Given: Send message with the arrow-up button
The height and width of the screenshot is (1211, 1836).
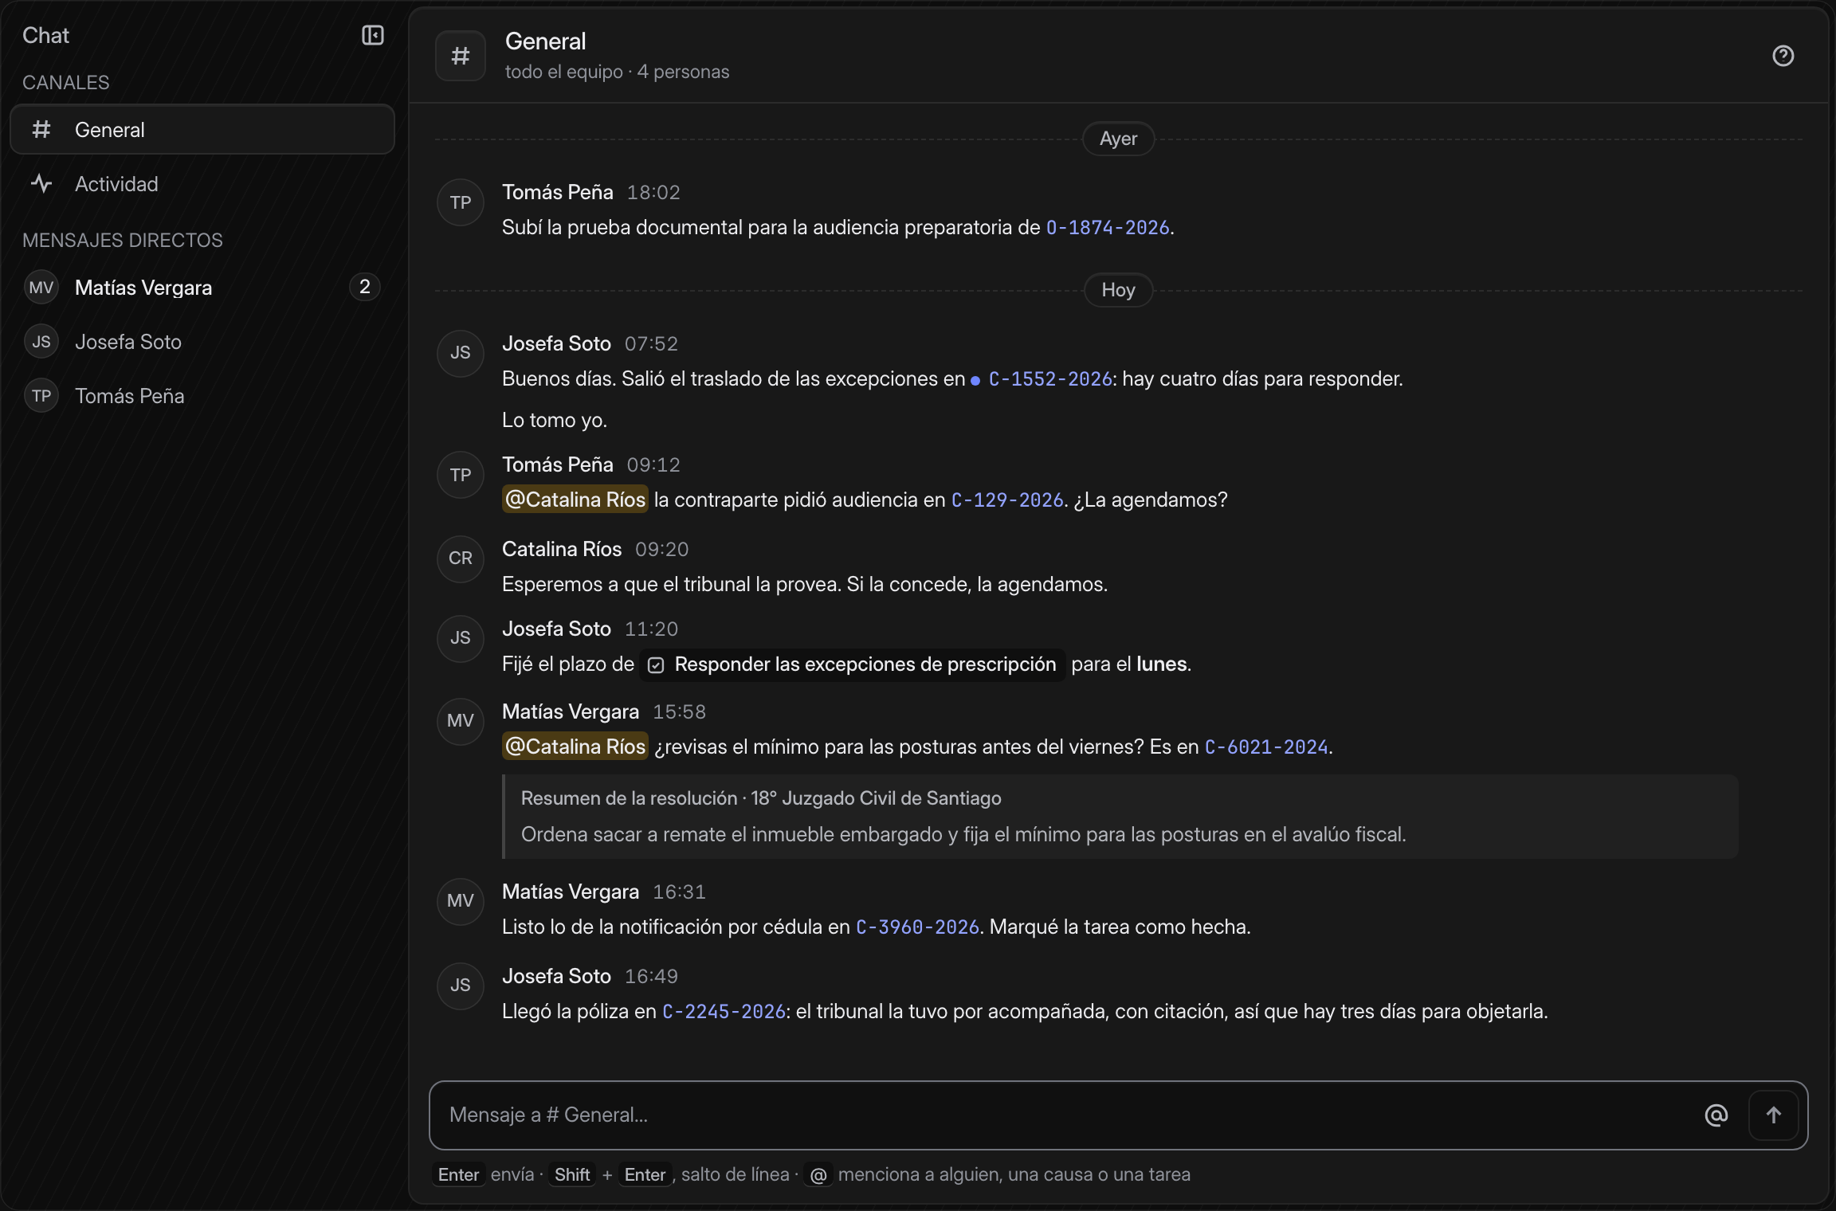Looking at the screenshot, I should [x=1773, y=1115].
